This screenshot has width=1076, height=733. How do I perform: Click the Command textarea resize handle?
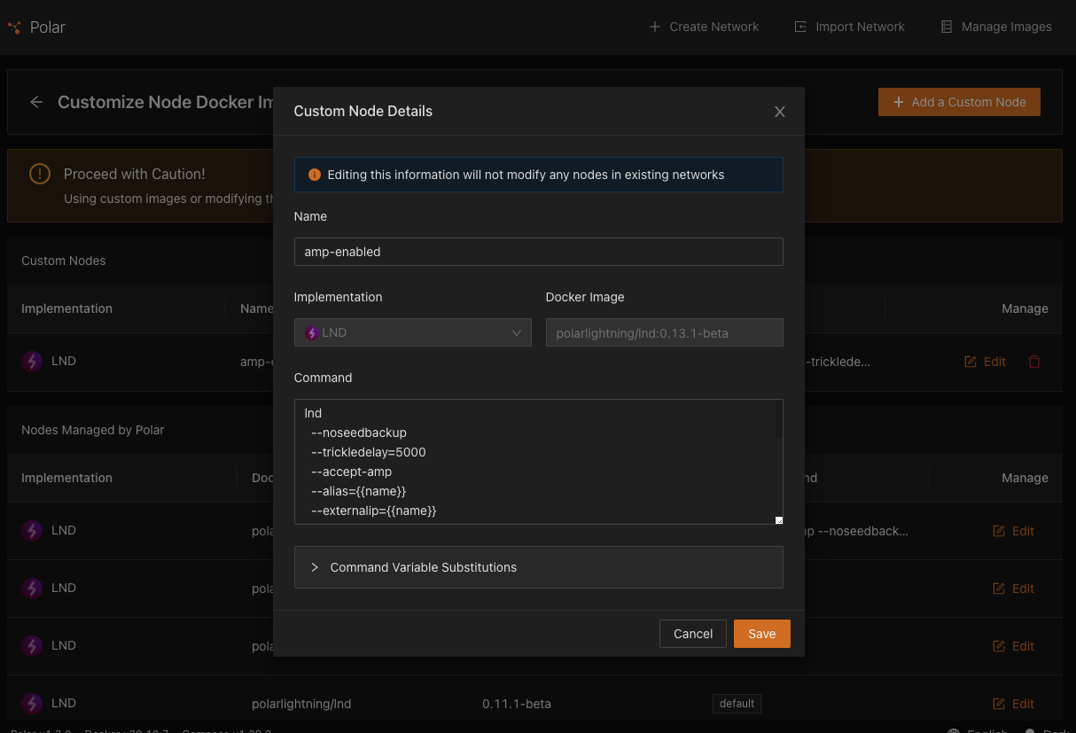779,520
